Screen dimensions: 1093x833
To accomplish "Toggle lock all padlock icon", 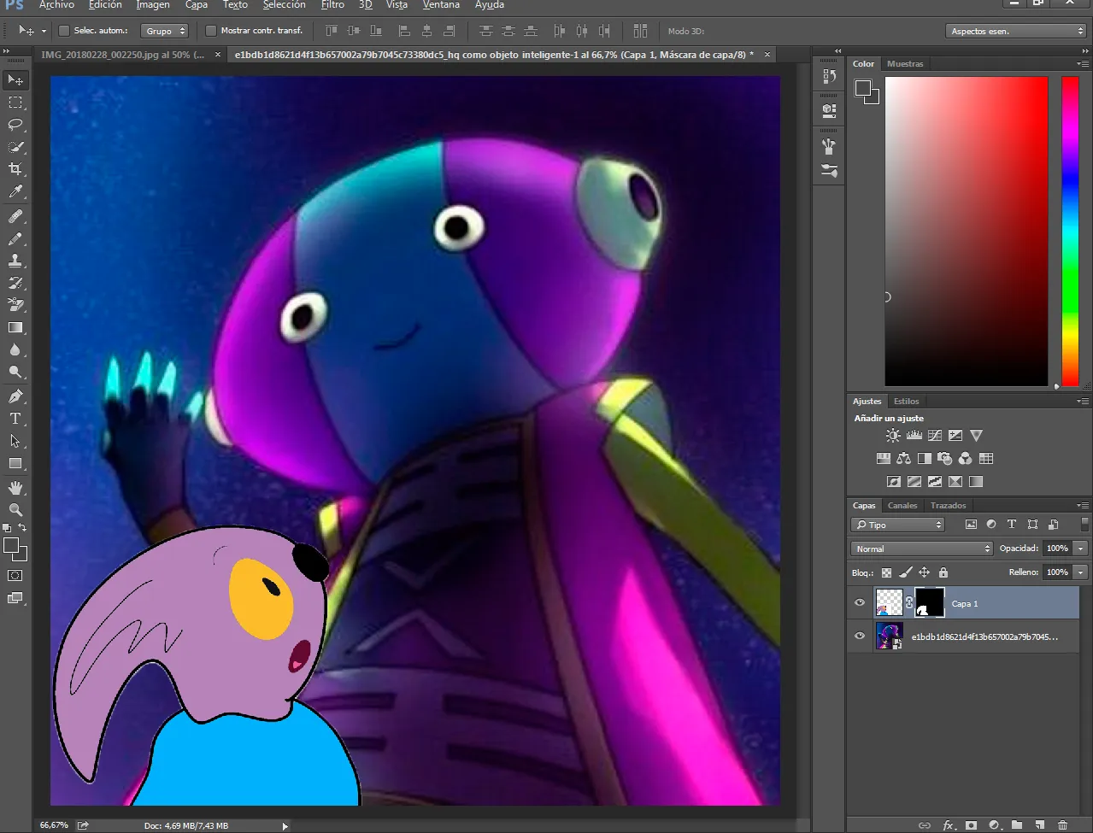I will click(943, 572).
